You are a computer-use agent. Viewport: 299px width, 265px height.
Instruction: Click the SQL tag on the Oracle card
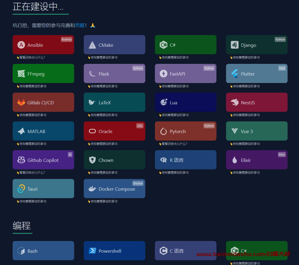(140, 126)
